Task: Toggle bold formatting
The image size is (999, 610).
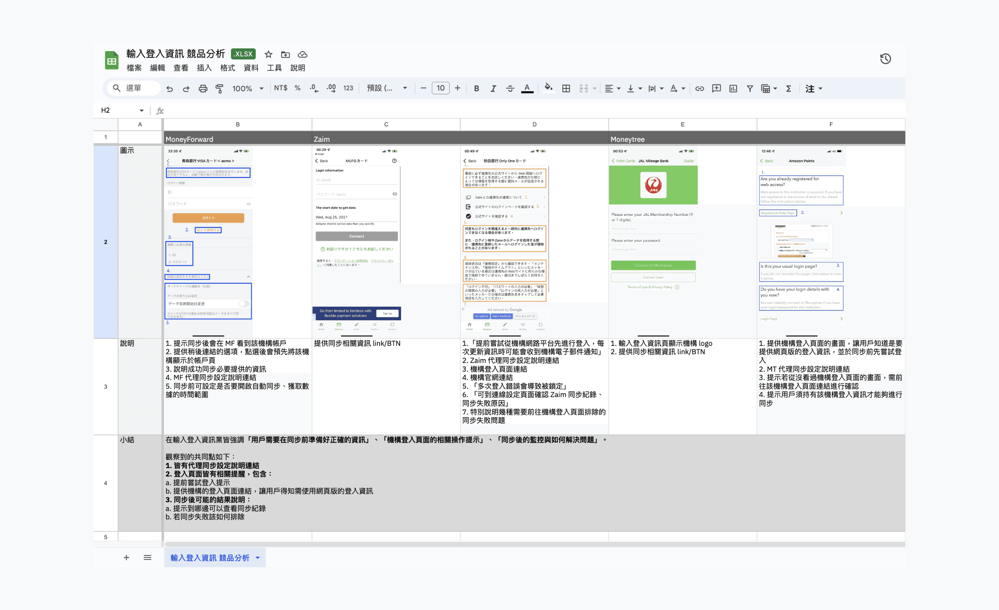Action: tap(476, 88)
